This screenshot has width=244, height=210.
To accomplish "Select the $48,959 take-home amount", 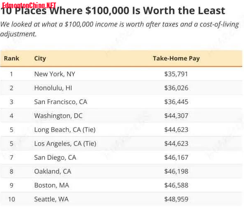I will (176, 199).
